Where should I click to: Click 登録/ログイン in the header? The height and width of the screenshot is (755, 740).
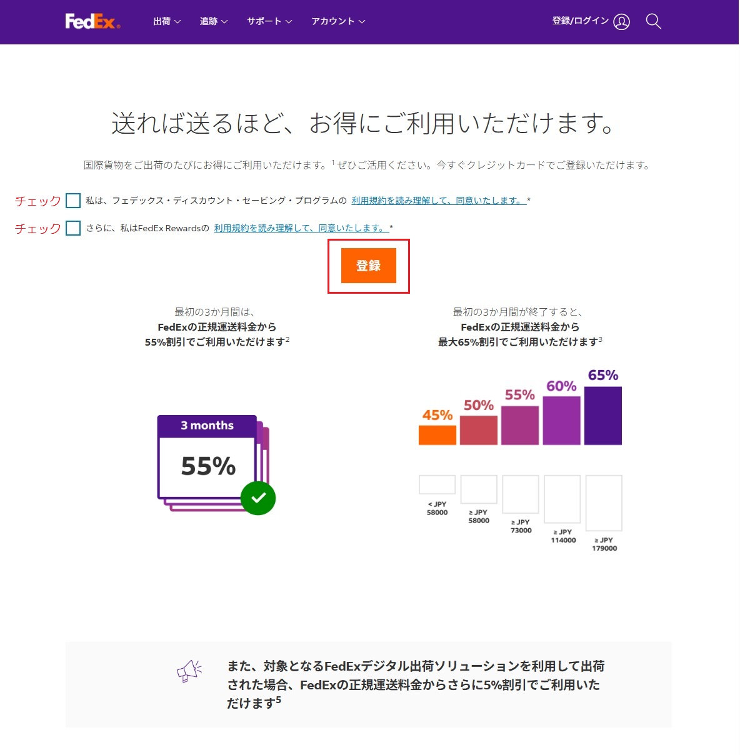point(580,21)
